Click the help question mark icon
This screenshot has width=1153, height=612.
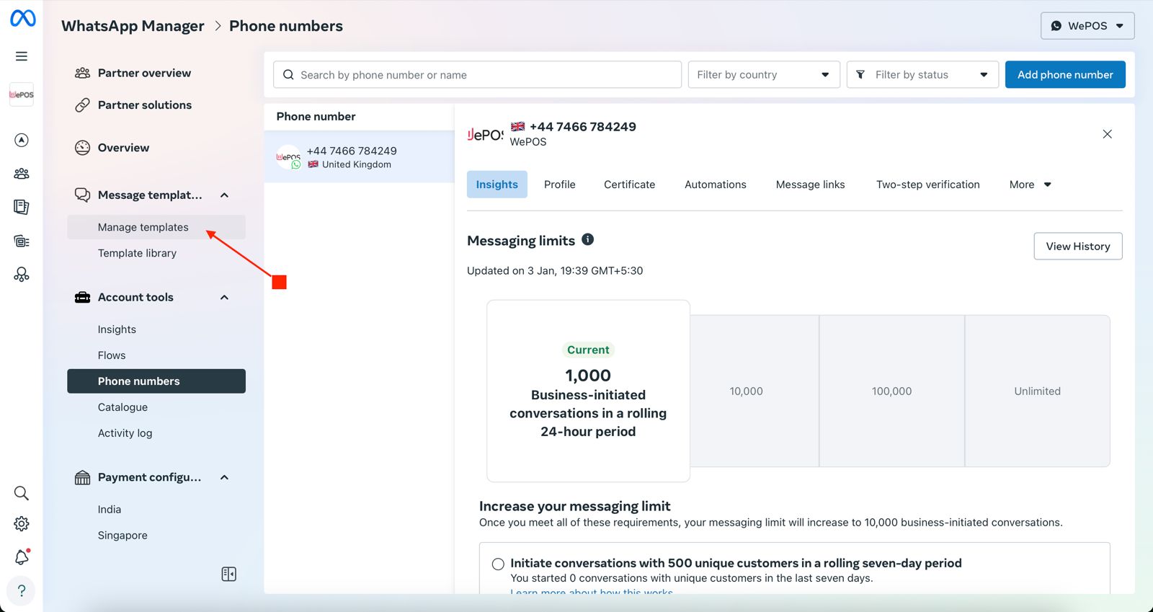[22, 591]
